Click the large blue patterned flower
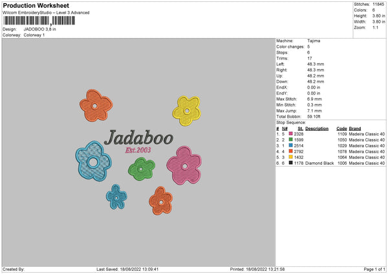Image resolution: width=388 pixels, height=274 pixels. coord(94,162)
